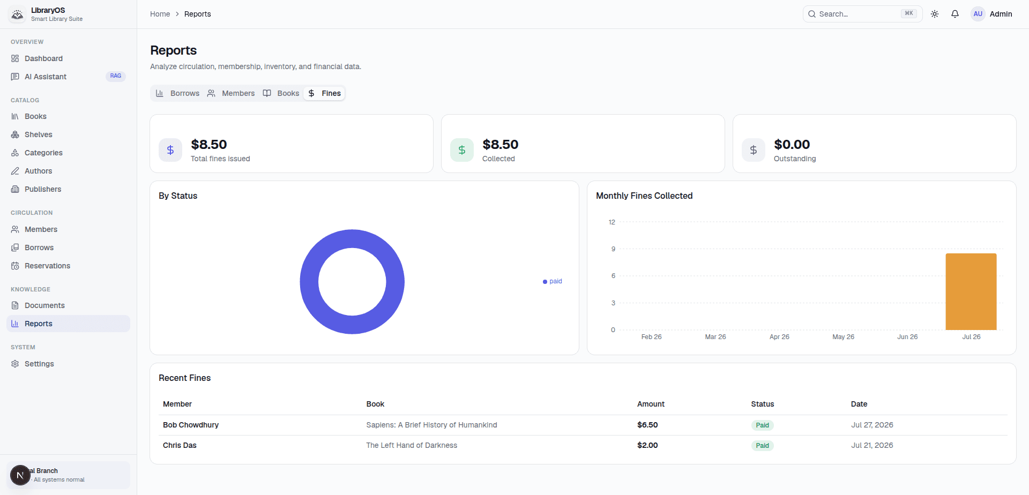This screenshot has height=495, width=1029.
Task: Click the Amount column header
Action: click(651, 404)
